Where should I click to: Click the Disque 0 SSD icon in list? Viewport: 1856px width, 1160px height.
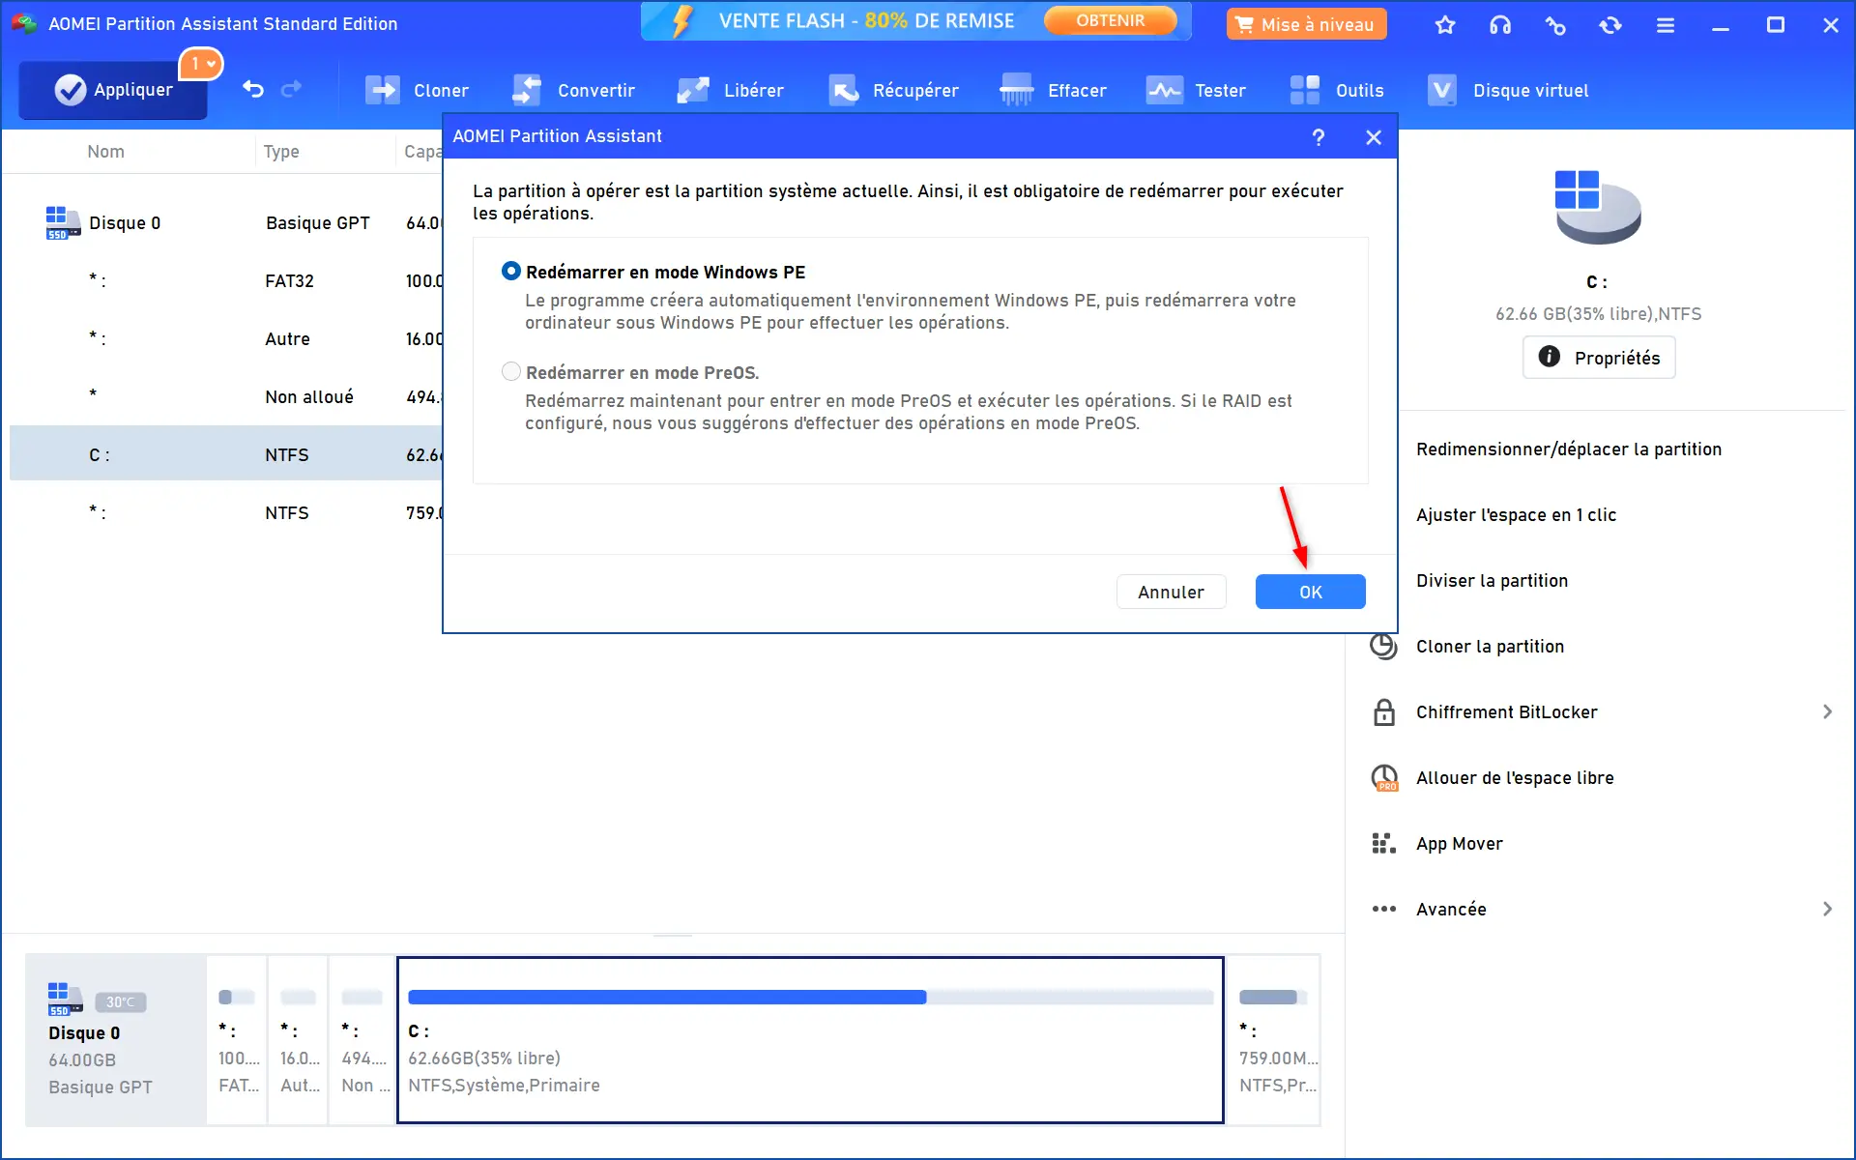63,222
